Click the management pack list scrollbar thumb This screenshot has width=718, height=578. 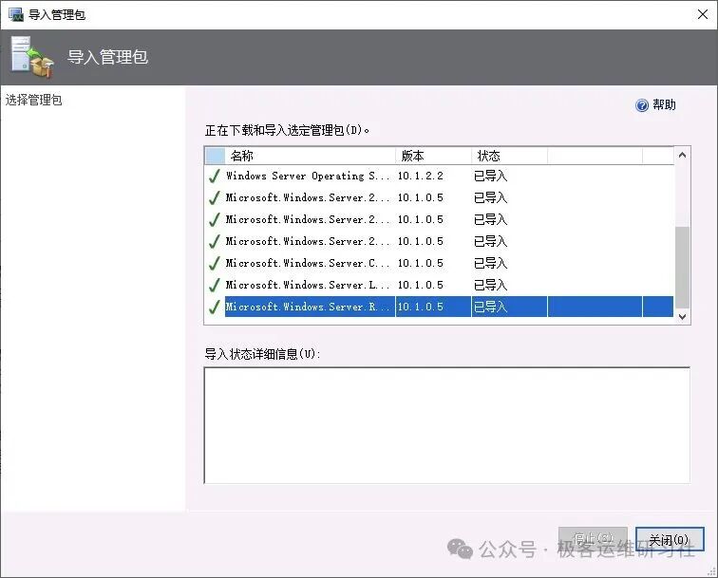[x=682, y=268]
